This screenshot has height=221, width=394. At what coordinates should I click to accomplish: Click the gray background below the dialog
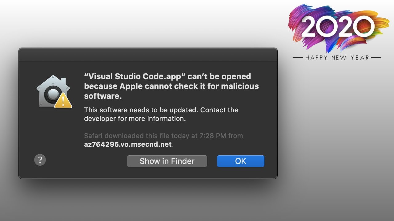148,200
